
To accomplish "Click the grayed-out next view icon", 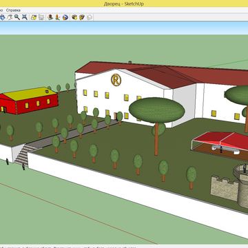I will [41, 17].
